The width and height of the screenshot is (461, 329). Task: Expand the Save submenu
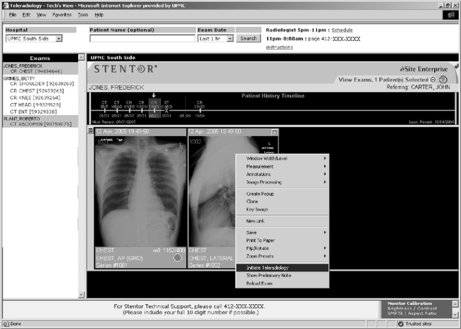coord(283,232)
